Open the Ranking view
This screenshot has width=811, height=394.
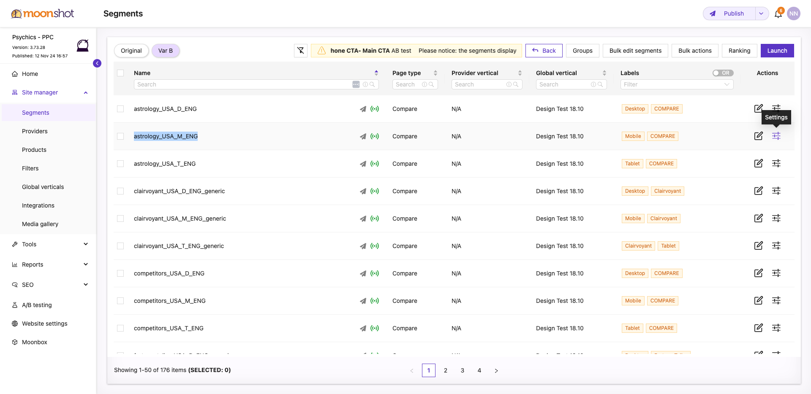[x=739, y=51]
